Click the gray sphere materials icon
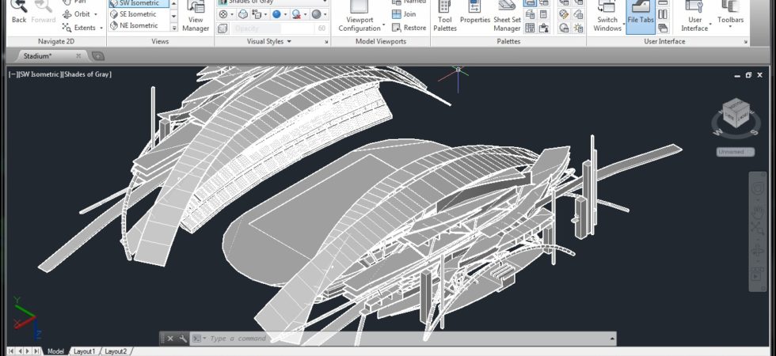The height and width of the screenshot is (356, 776). point(316,14)
